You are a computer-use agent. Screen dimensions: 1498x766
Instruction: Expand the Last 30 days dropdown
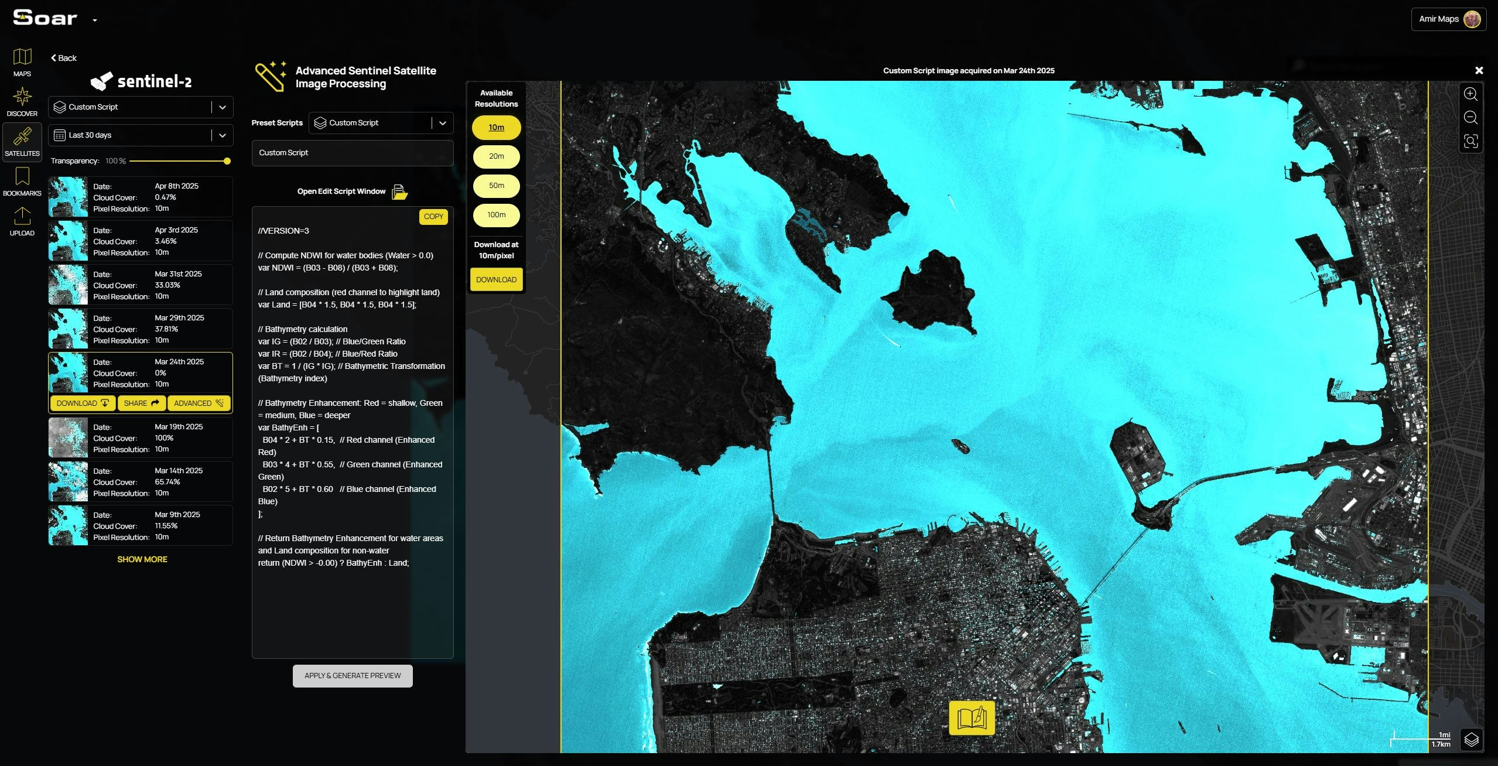(222, 135)
